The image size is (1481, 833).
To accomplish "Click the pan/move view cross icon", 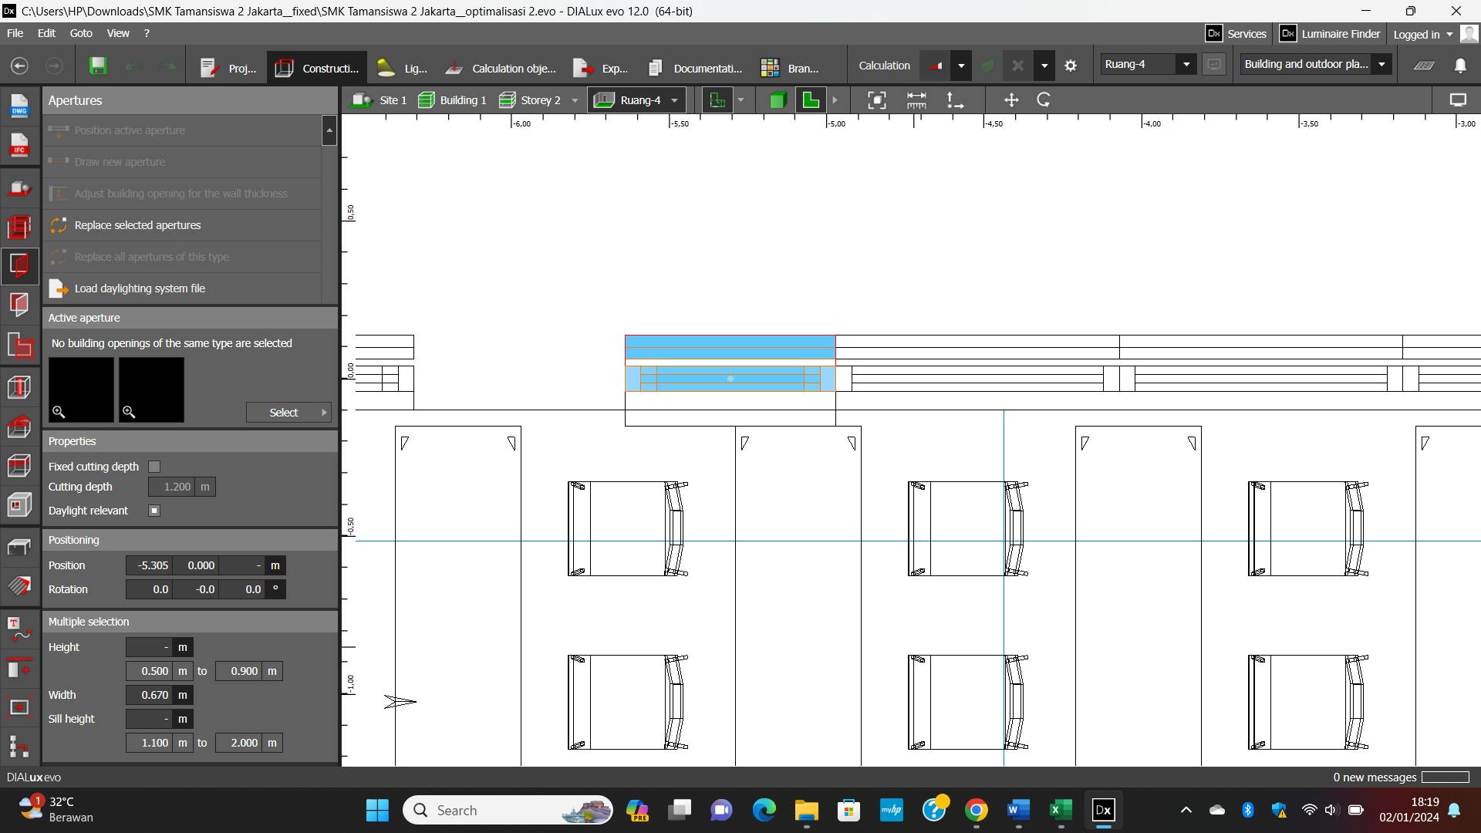I will tap(1011, 100).
